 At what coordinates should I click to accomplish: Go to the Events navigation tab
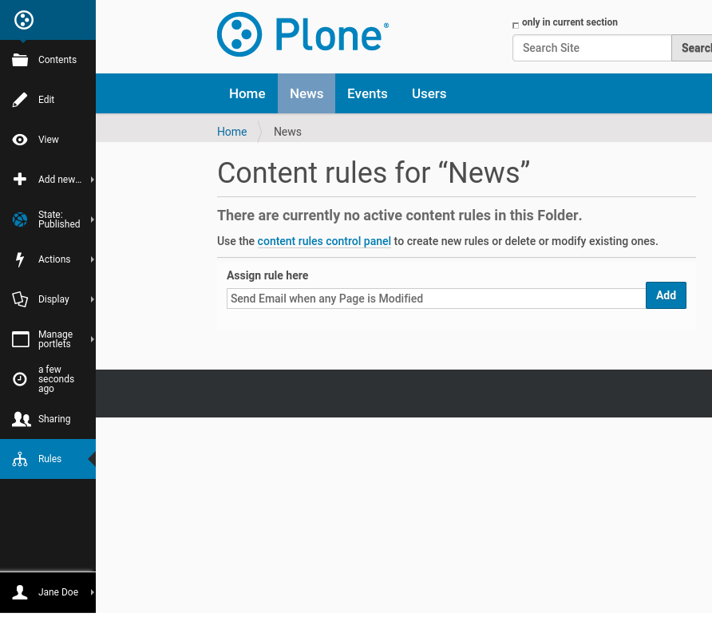click(x=367, y=93)
